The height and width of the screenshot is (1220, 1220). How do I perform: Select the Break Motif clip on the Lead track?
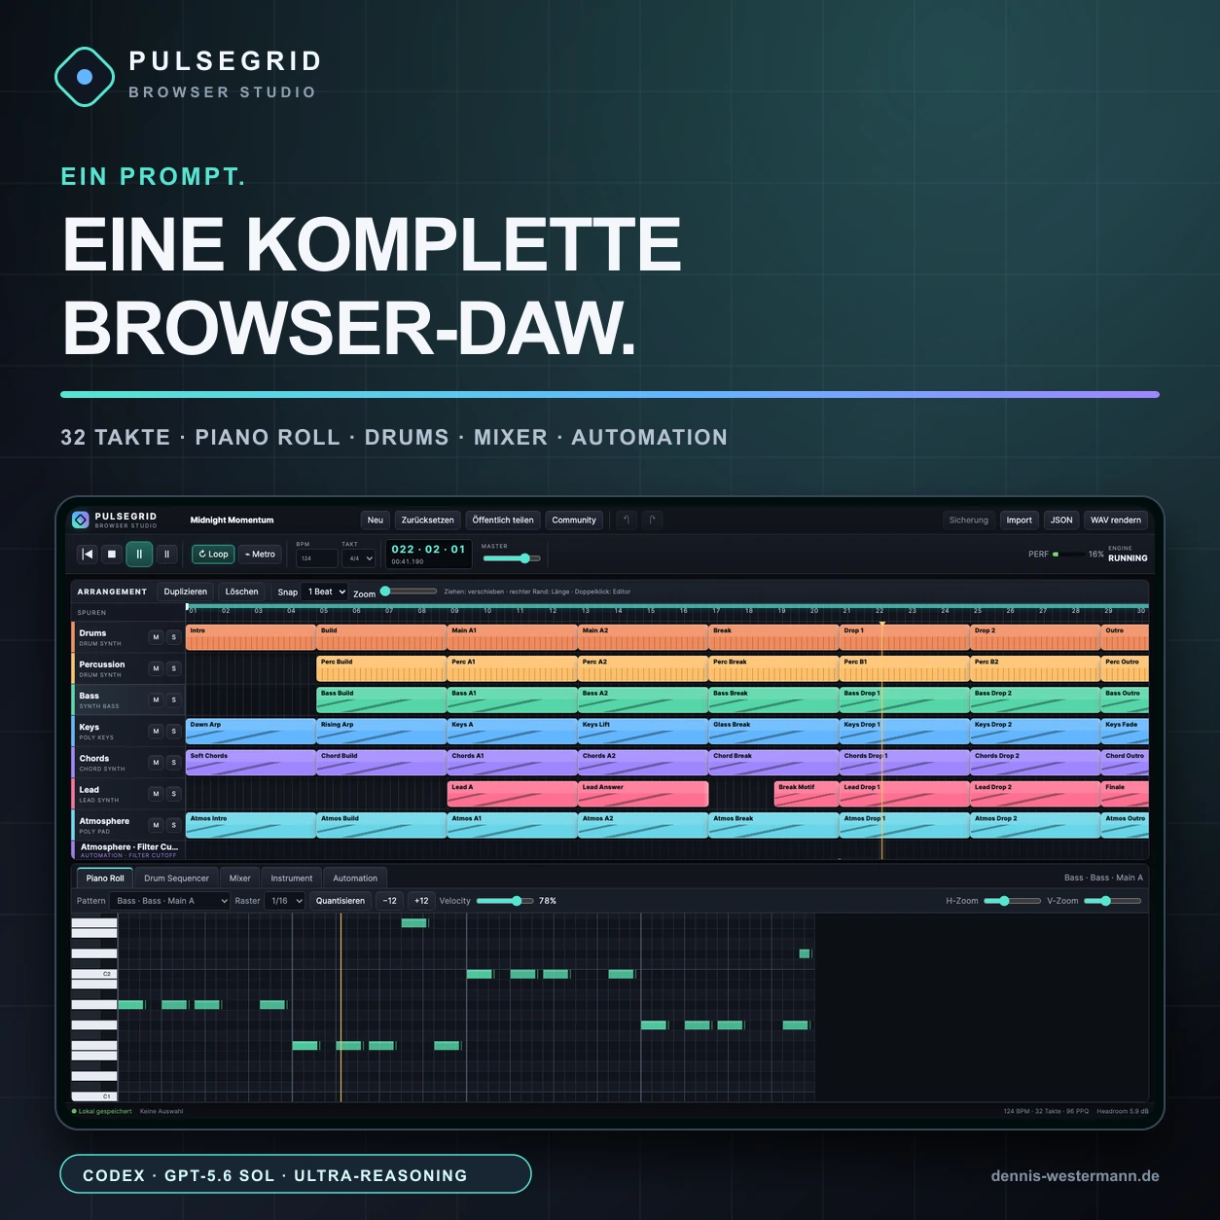[807, 794]
